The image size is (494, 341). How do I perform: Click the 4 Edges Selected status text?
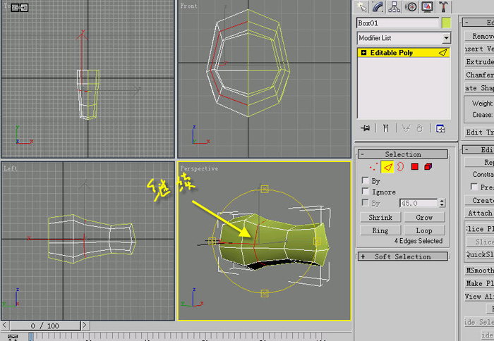tap(418, 241)
